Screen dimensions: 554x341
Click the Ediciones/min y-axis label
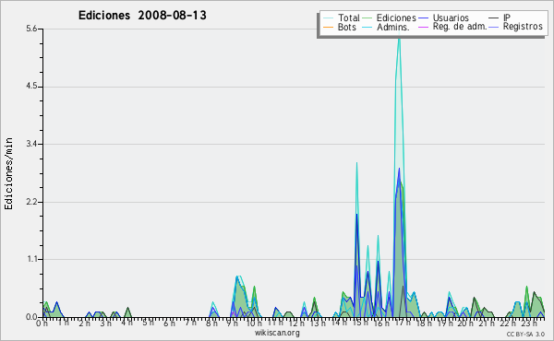(8, 173)
